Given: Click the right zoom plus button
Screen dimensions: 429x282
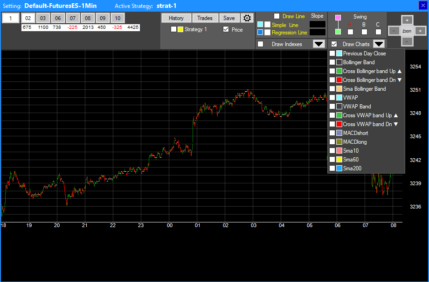Looking at the screenshot, I should coord(420,31).
